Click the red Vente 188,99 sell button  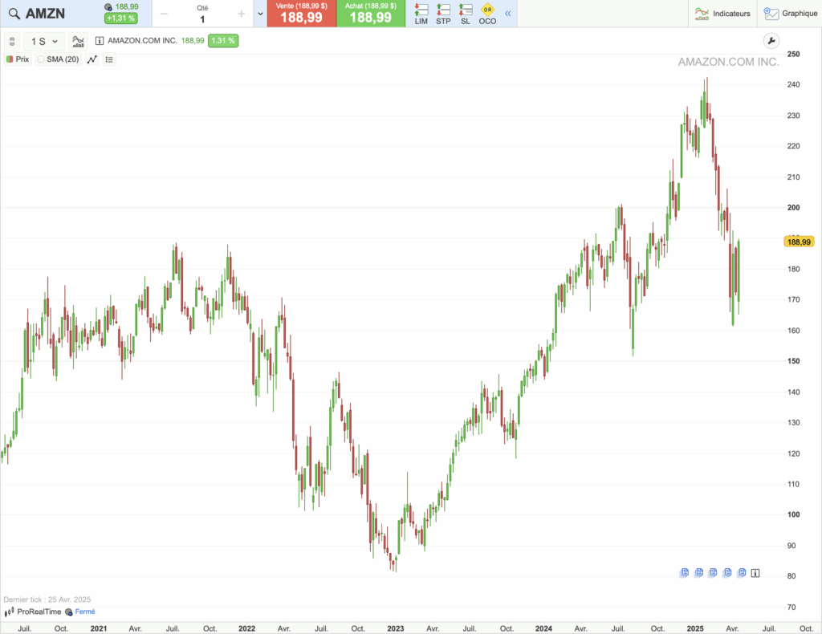[302, 14]
